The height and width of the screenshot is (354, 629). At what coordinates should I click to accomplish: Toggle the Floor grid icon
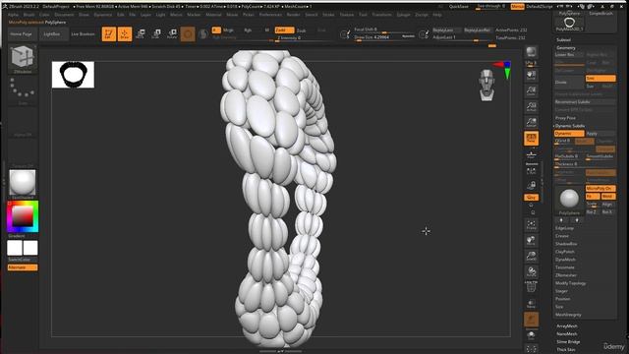[x=531, y=155]
